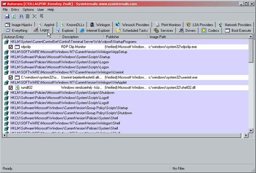Select the Winlogon\Userinit registry key row
The width and height of the screenshot is (256, 173).
click(67, 72)
